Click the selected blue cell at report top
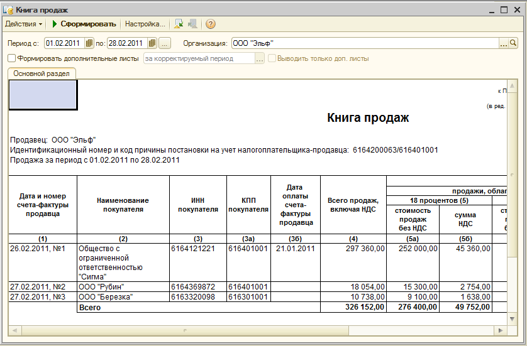Viewport: 527px width, 346px height. coord(43,95)
